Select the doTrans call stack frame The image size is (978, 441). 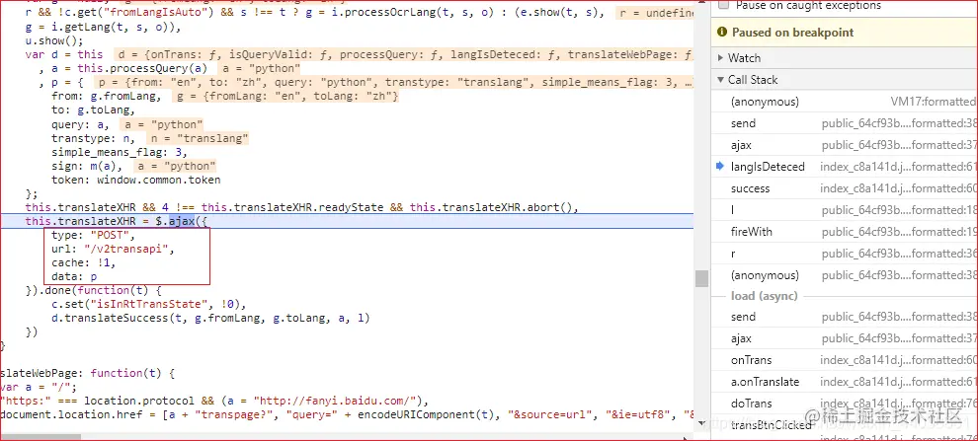(751, 404)
